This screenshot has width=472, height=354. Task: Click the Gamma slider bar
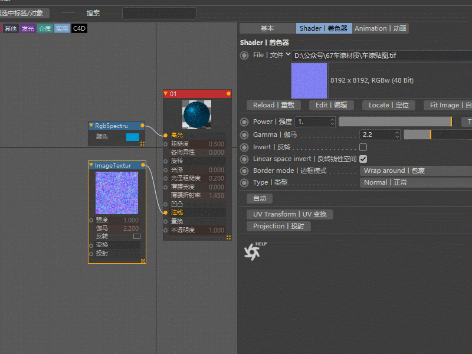click(x=438, y=135)
